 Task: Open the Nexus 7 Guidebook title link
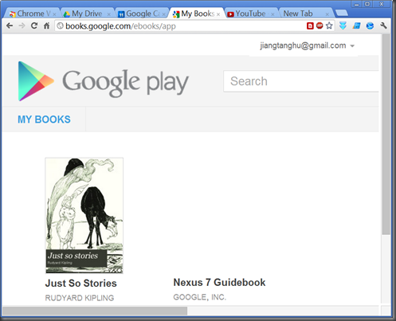click(x=219, y=282)
